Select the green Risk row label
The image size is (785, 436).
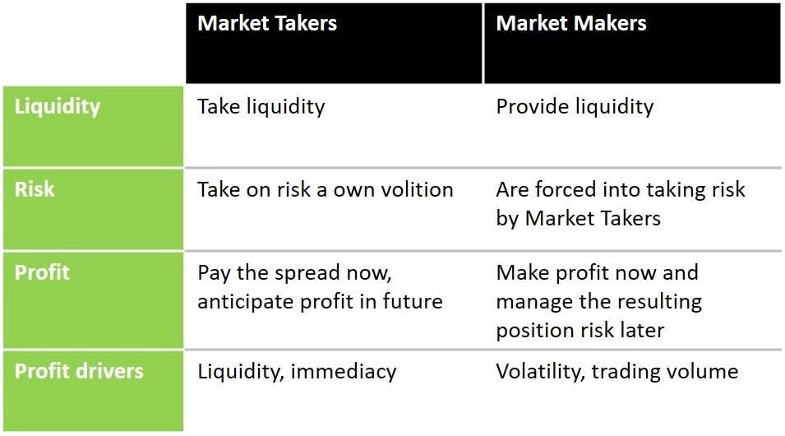(35, 188)
